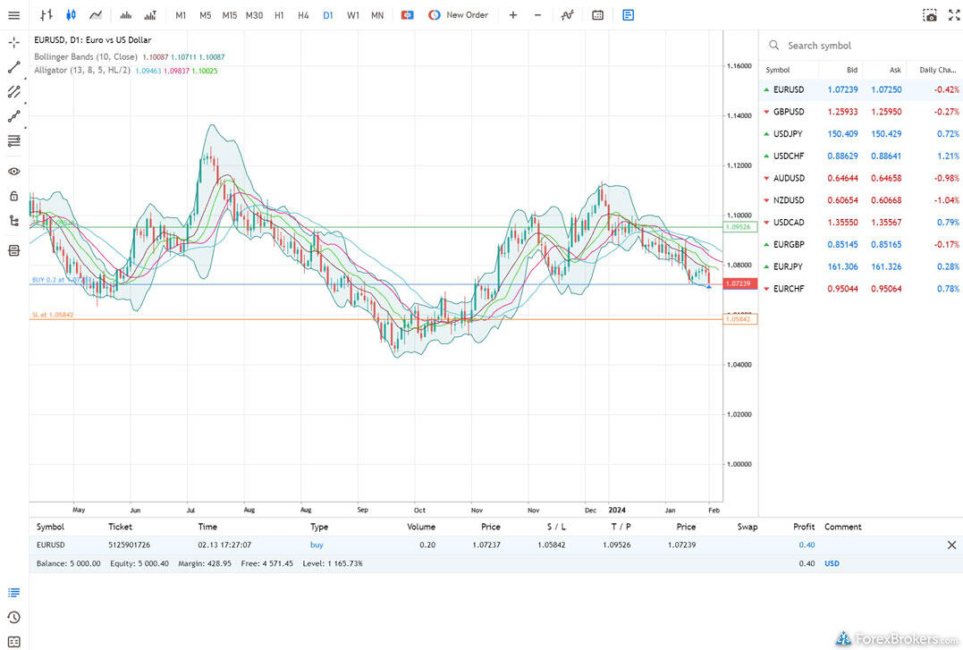Screen dimensions: 963x650
Task: Switch chart to bar chart style
Action: pos(46,15)
